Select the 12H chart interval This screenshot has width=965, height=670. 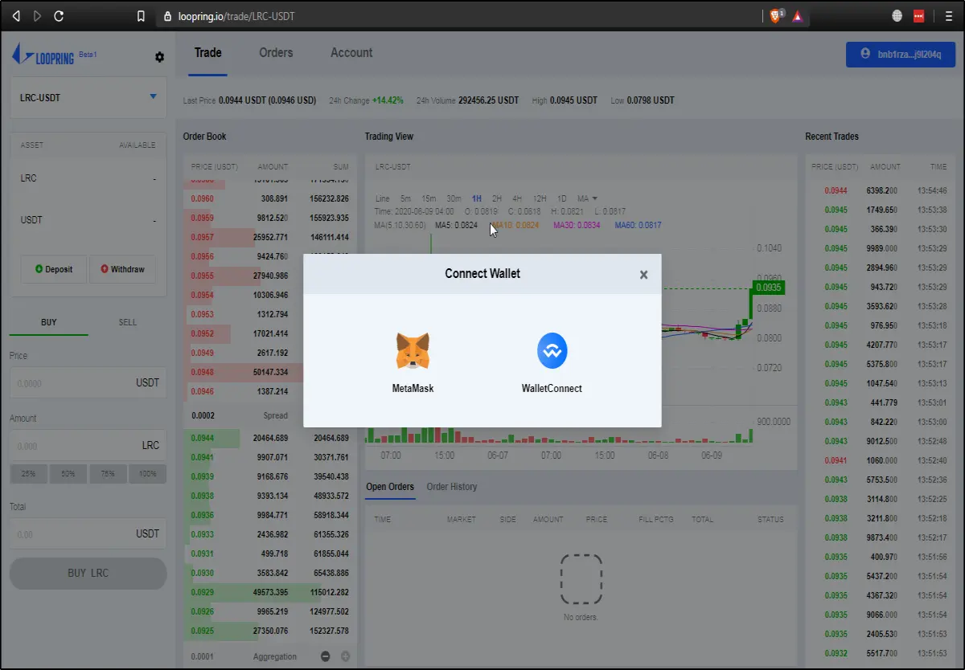540,198
